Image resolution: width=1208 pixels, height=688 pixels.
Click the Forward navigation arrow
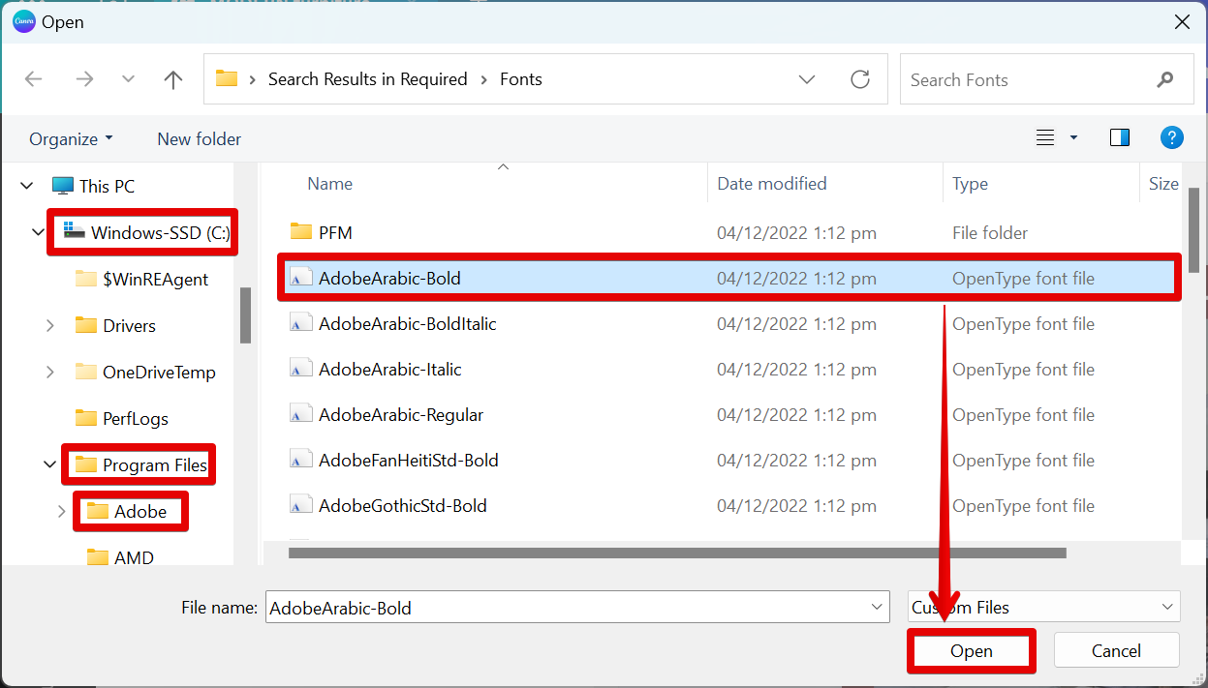[84, 79]
